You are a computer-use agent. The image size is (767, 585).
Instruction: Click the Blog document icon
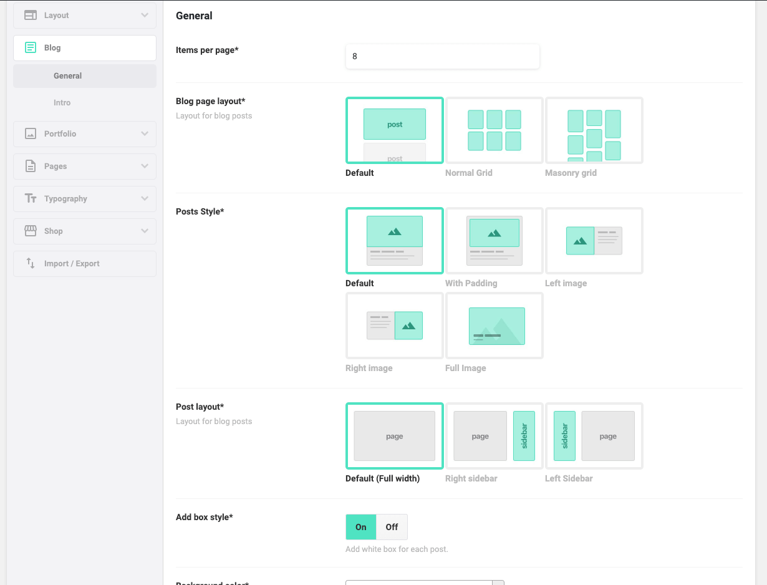coord(30,47)
